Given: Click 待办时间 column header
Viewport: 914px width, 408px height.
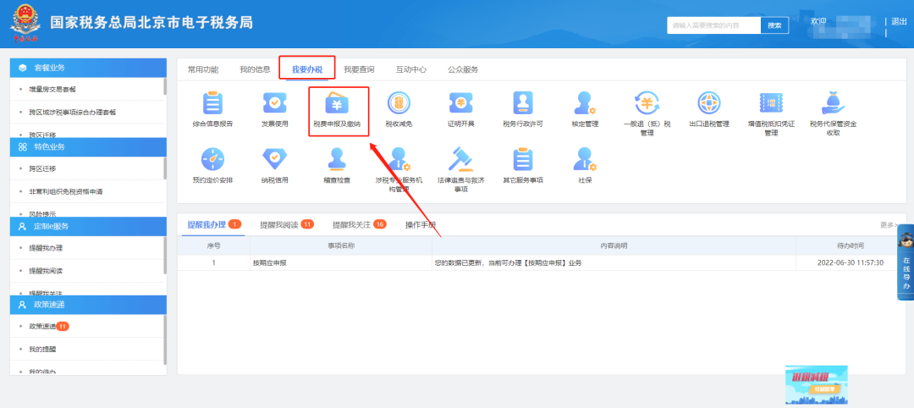Looking at the screenshot, I should pos(851,245).
